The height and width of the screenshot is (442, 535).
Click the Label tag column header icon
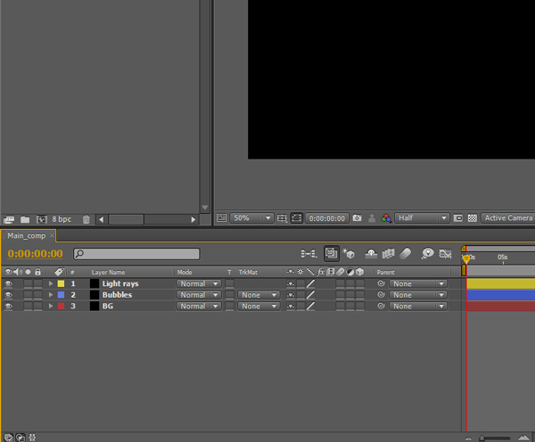click(60, 272)
